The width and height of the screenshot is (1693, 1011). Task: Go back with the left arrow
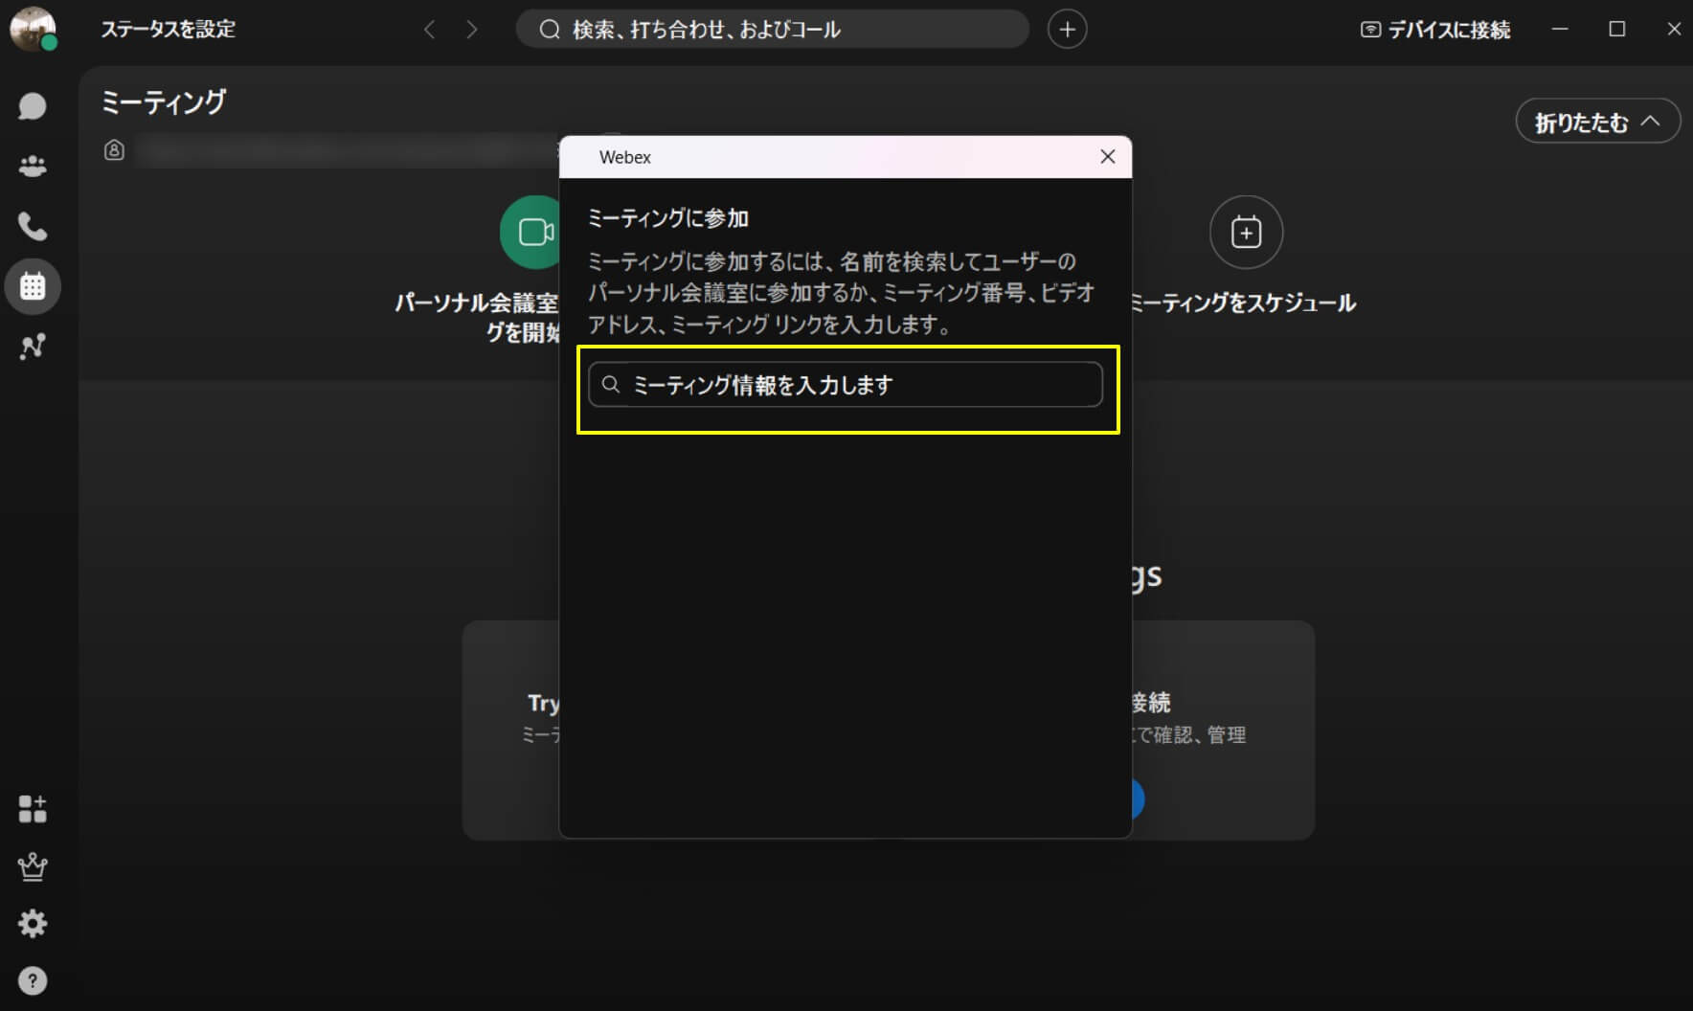tap(430, 30)
